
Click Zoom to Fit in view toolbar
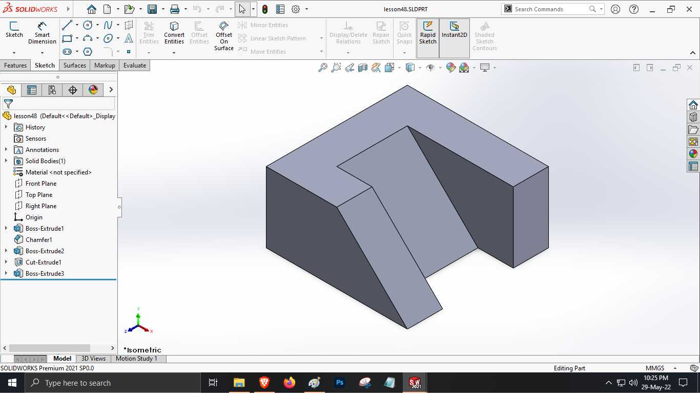pyautogui.click(x=322, y=68)
